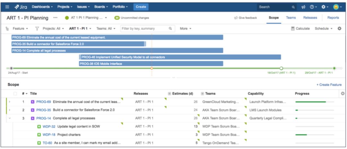
Task: Click the 29/Oct/17 end marker on timeline
Action: 334,68
